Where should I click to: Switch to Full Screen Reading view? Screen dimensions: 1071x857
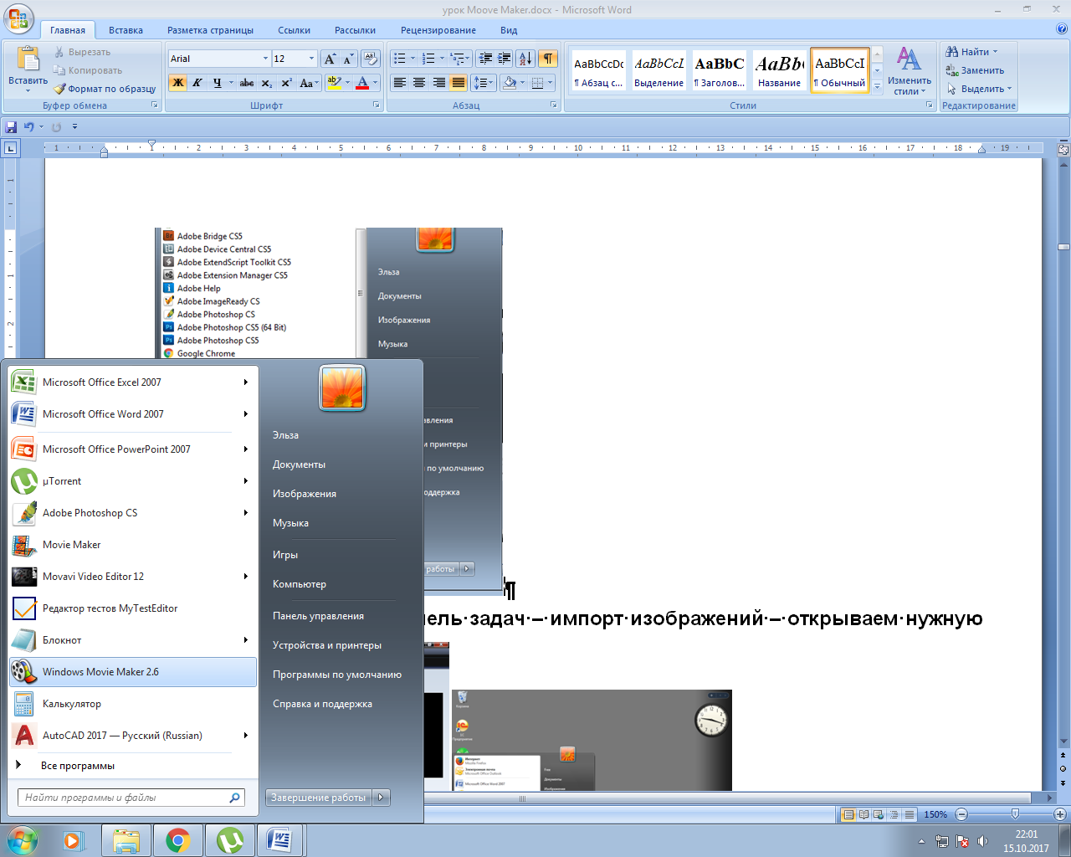tap(863, 814)
